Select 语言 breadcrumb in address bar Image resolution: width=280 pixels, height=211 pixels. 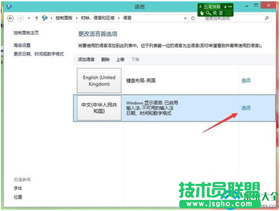(x=127, y=18)
